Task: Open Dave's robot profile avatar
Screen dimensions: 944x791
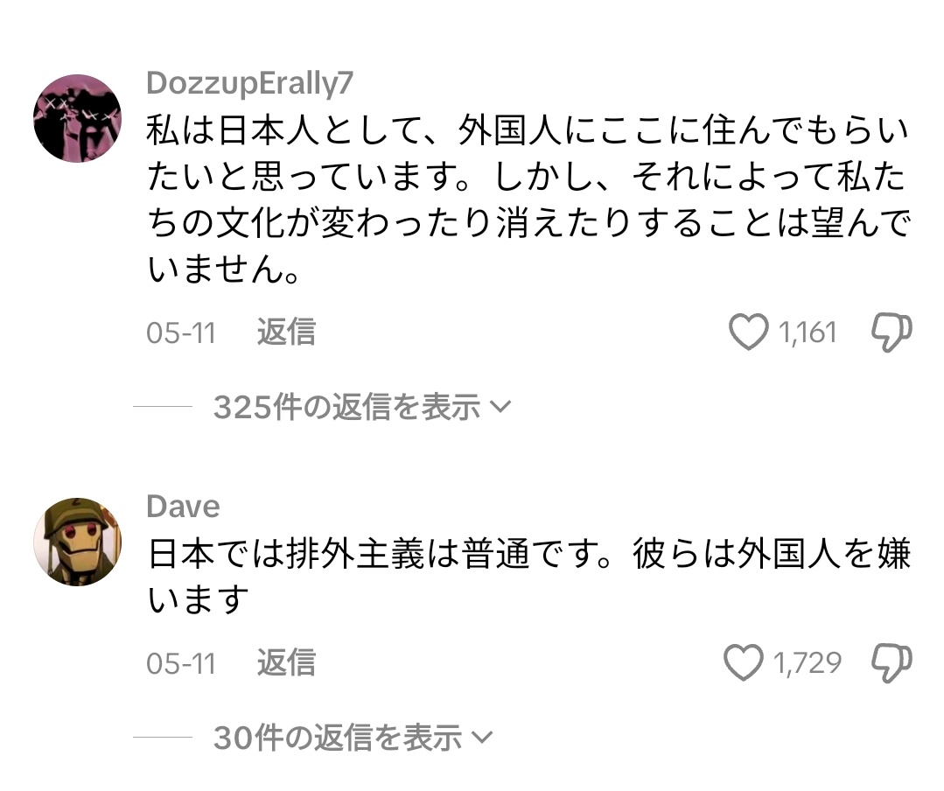Action: click(77, 542)
